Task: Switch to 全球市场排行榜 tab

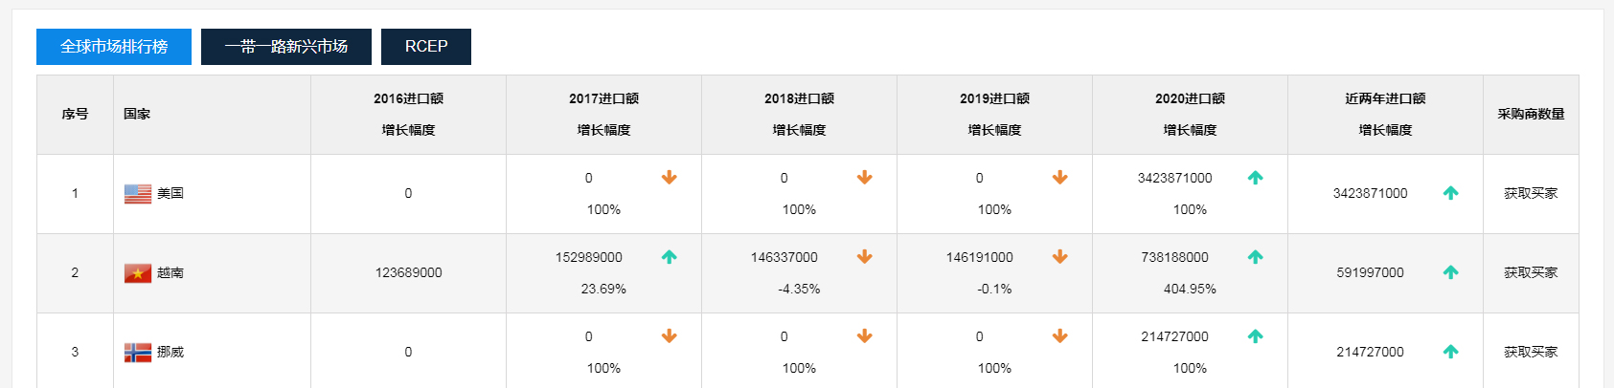Action: 114,47
